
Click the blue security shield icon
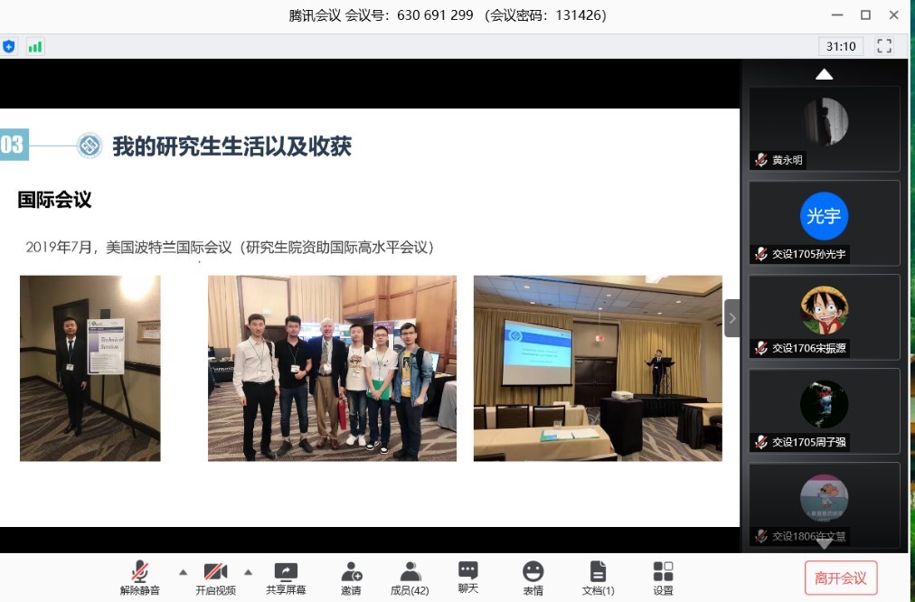pyautogui.click(x=9, y=46)
